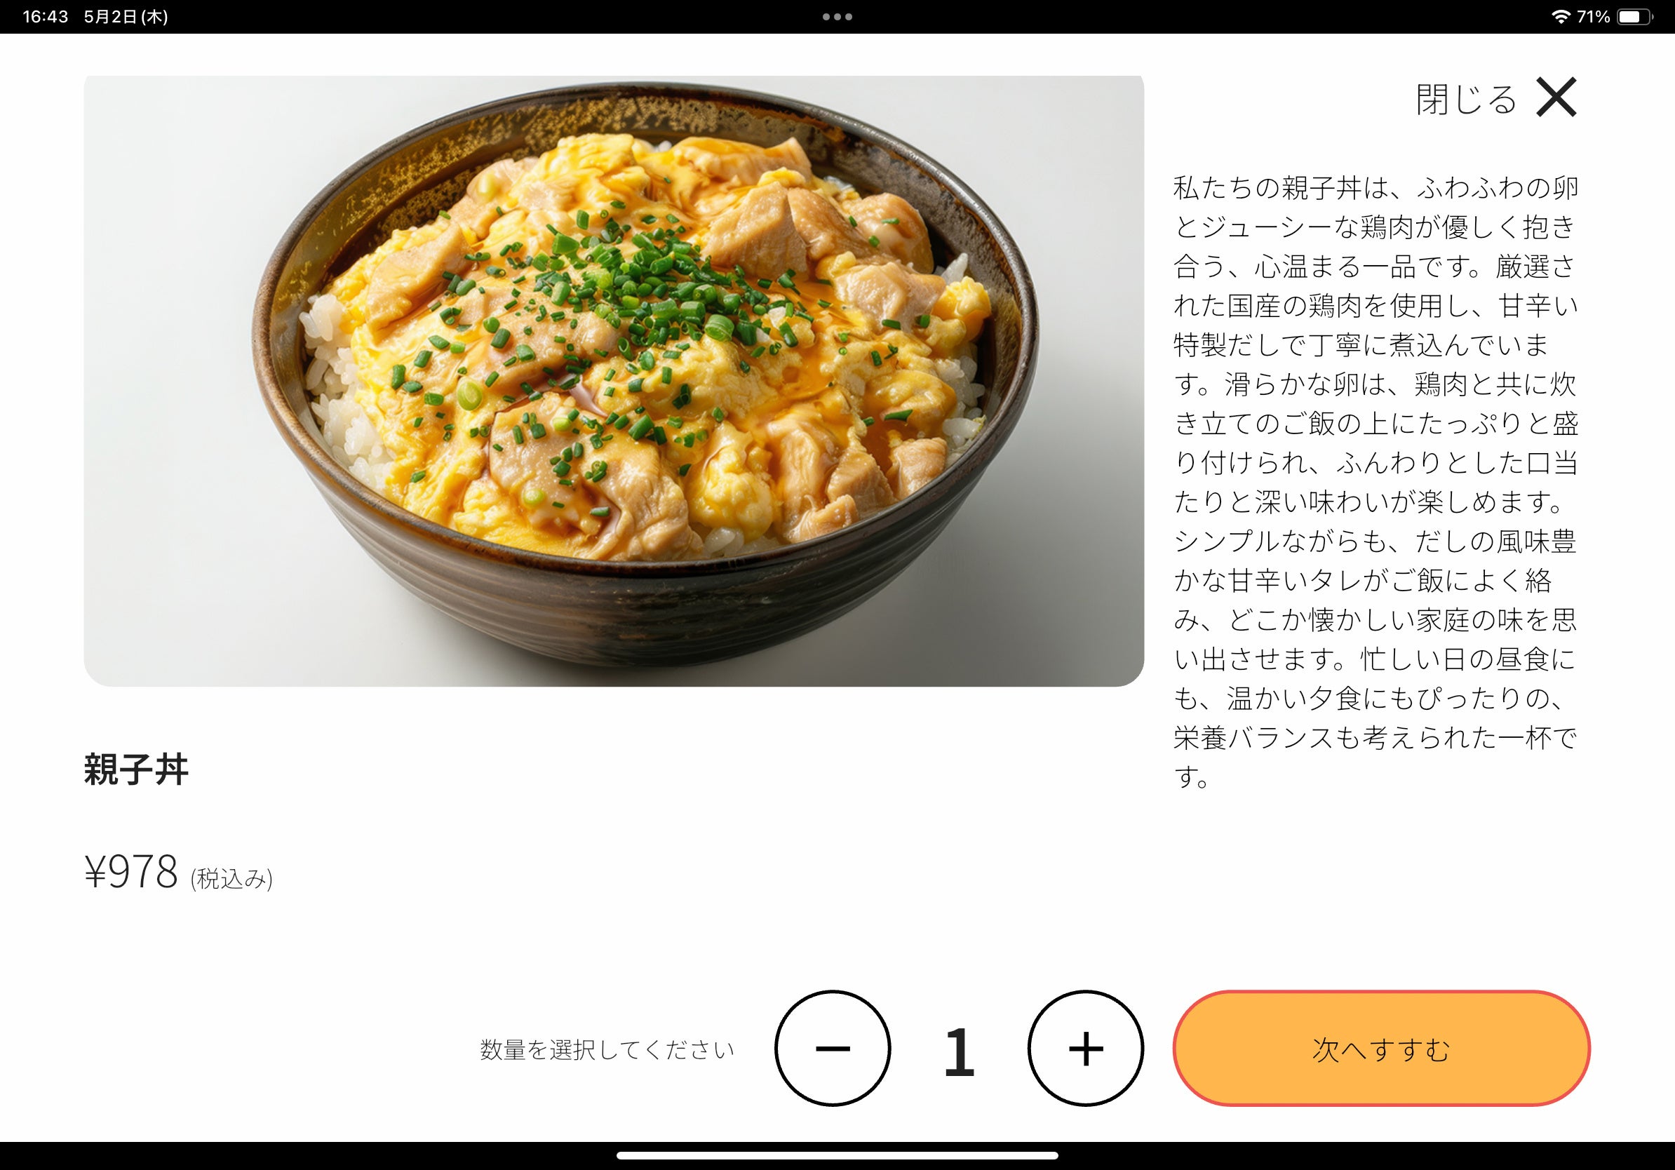Tap the quantity number 1

(x=959, y=1051)
